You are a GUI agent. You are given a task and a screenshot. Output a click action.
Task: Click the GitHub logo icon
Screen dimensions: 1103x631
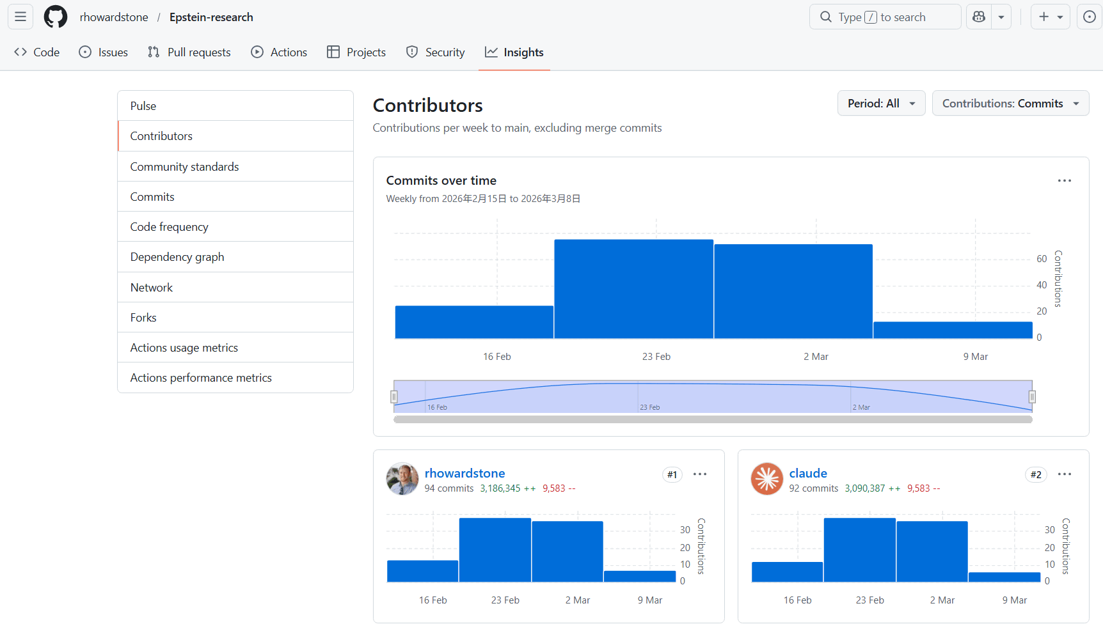[x=55, y=17]
